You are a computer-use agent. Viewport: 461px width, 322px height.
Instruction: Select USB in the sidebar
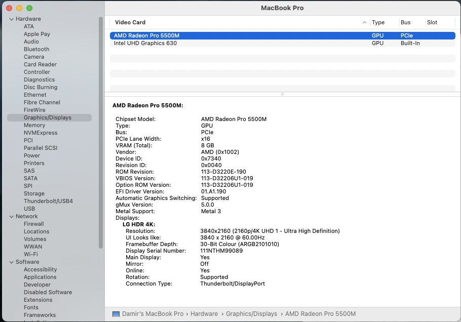point(29,209)
